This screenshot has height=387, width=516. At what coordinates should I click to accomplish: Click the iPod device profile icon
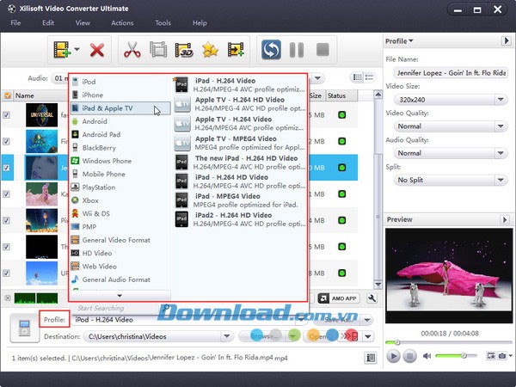(x=25, y=329)
